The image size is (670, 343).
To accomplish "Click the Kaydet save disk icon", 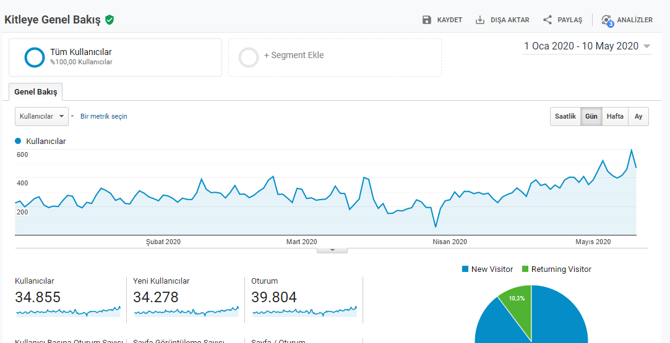I will click(x=427, y=20).
